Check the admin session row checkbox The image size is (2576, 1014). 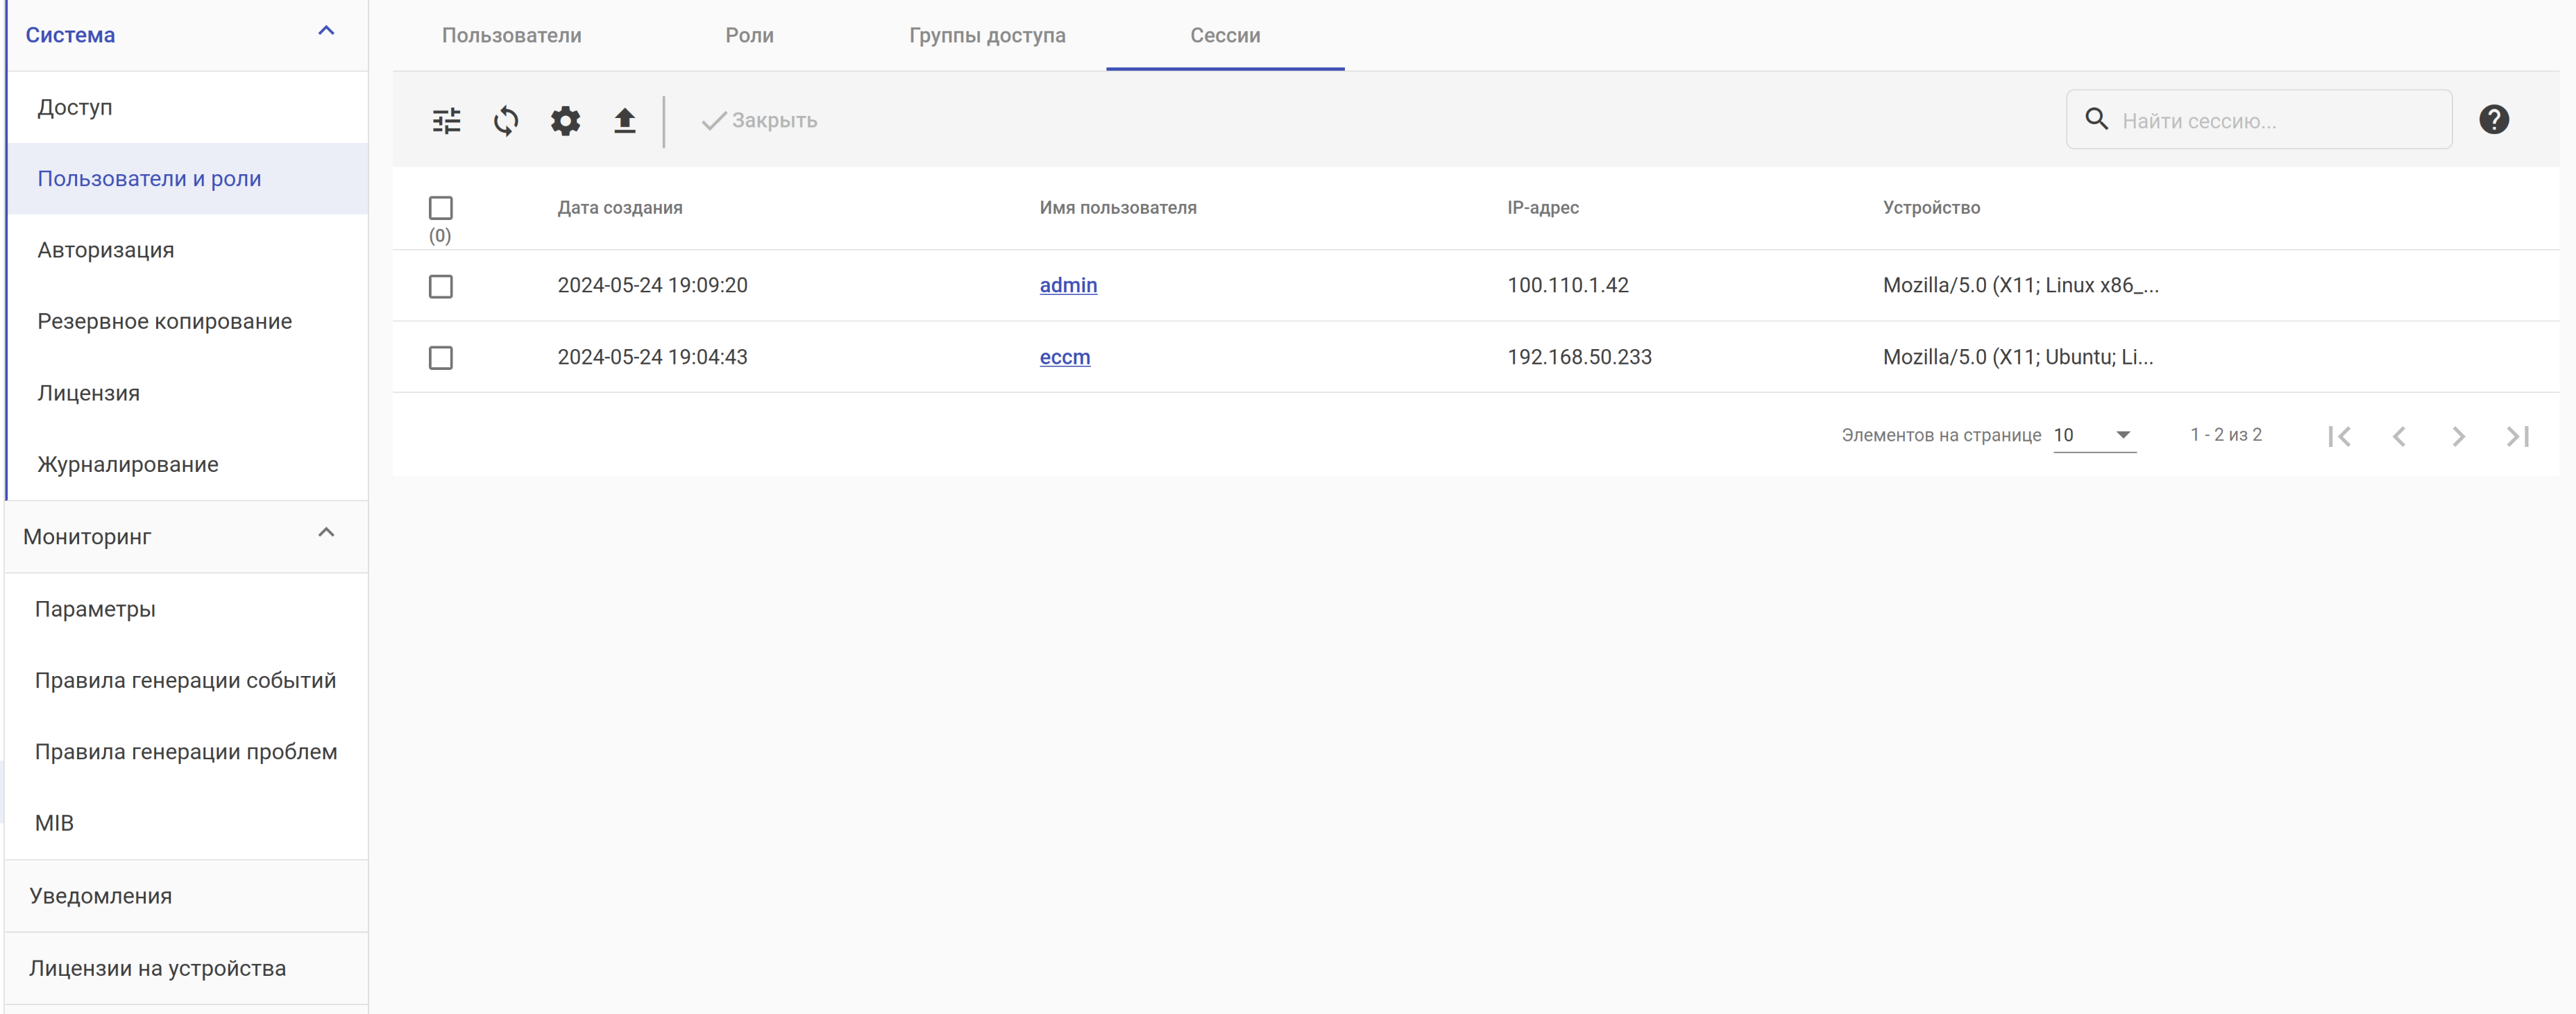pos(440,287)
